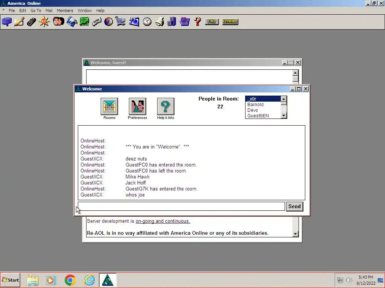Click the Online Clock icon
This screenshot has height=288, width=385.
147,21
